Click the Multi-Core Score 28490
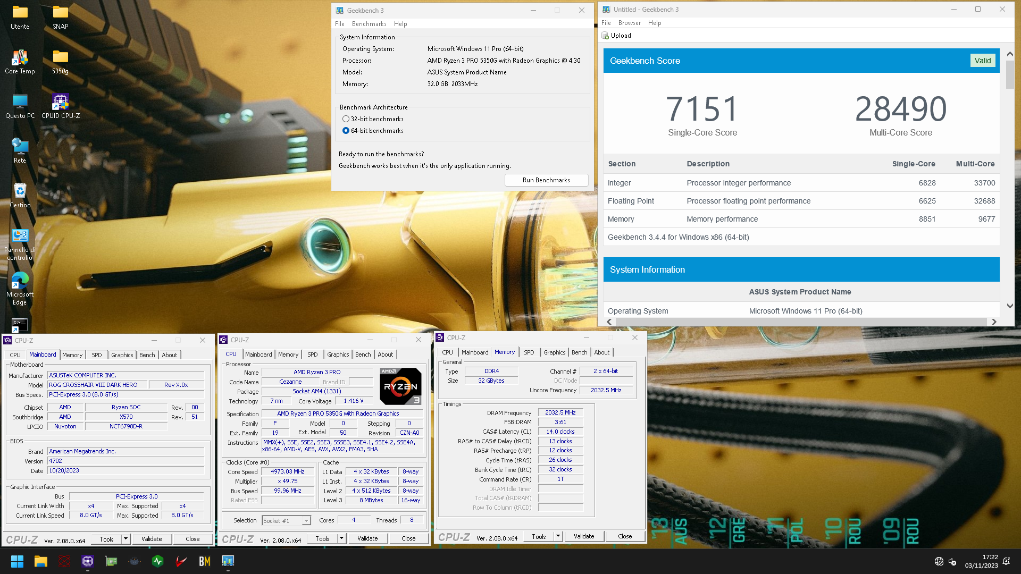Image resolution: width=1021 pixels, height=574 pixels. tap(900, 109)
